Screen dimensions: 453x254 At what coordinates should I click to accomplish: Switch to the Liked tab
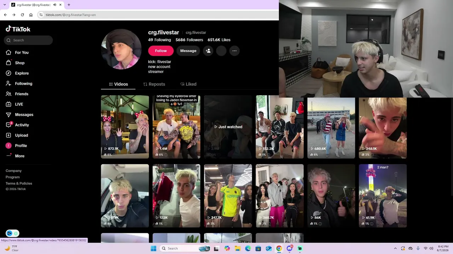pos(188,84)
